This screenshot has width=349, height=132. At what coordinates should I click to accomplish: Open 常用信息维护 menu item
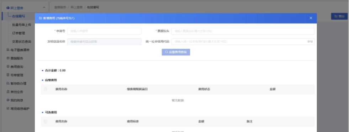tap(20, 109)
